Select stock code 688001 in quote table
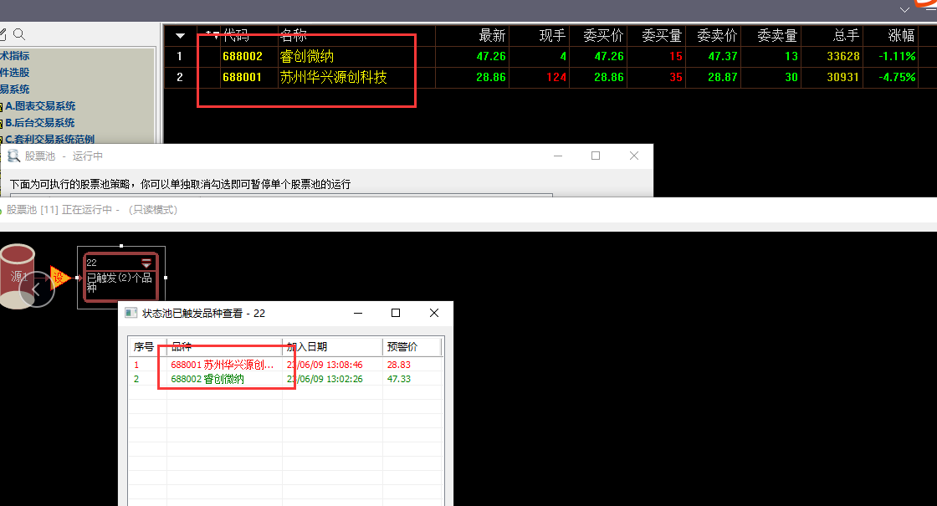The image size is (937, 506). pos(242,77)
